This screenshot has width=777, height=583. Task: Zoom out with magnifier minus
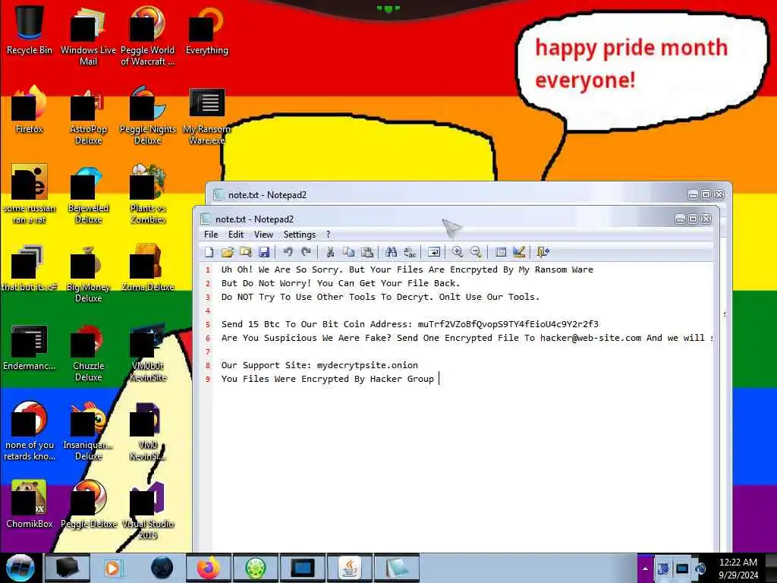pos(476,252)
